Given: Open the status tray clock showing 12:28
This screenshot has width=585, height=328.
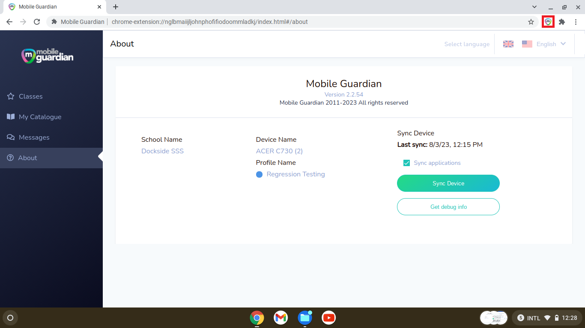Looking at the screenshot, I should click(570, 318).
